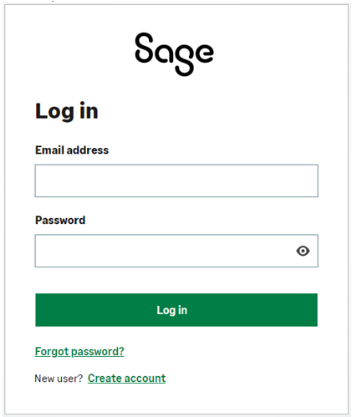
Task: Start password recovery via Forgot password?
Action: pos(79,352)
